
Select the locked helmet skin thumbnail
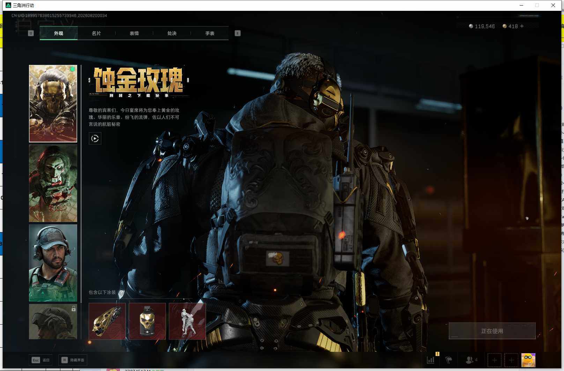click(53, 321)
